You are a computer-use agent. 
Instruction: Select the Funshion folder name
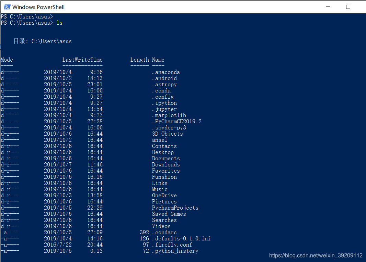[164, 177]
